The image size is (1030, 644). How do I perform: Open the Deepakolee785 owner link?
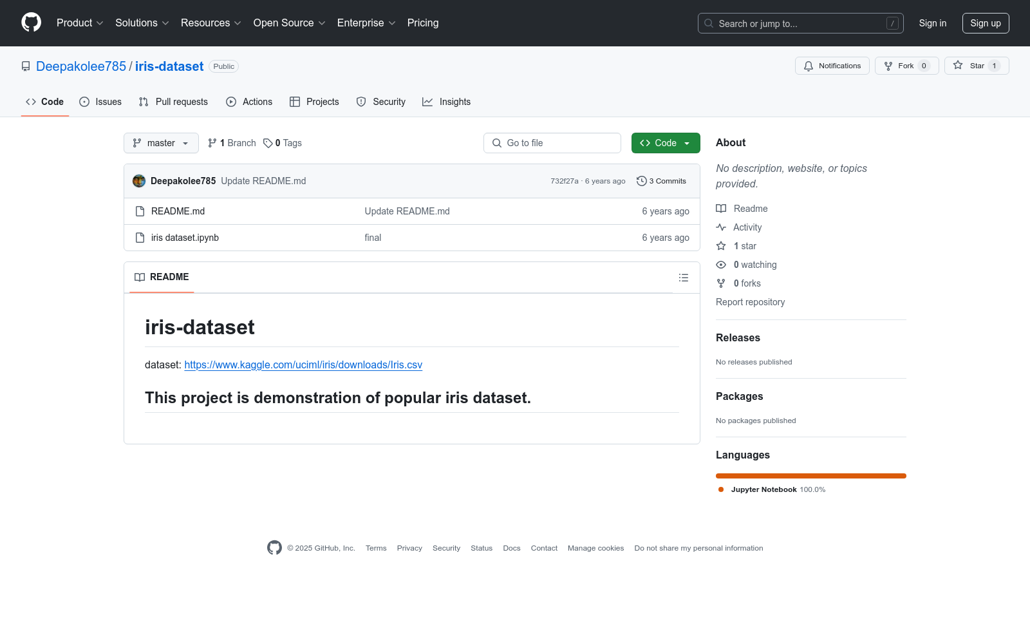coord(81,66)
